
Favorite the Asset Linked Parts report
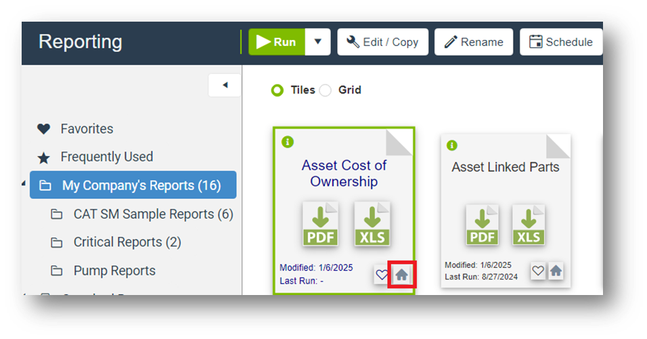tap(538, 271)
